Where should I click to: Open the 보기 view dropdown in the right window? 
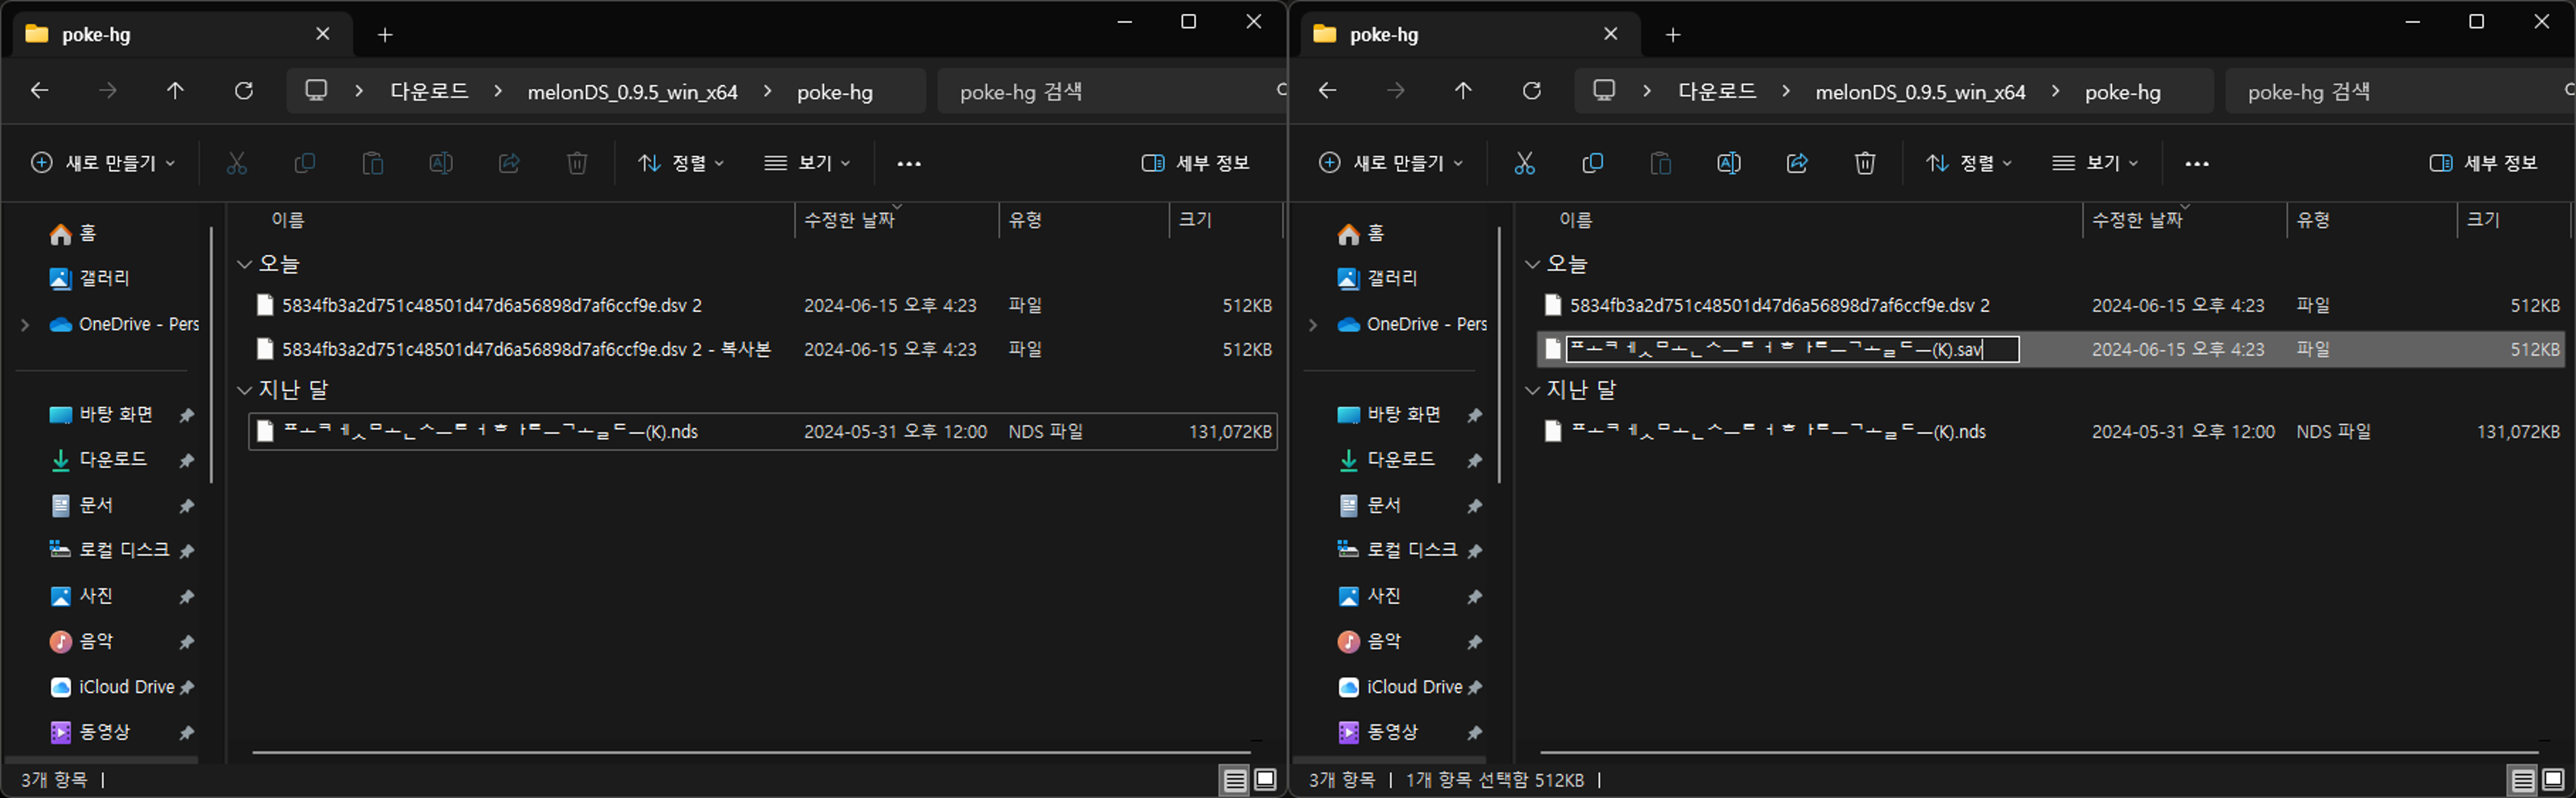pyautogui.click(x=2095, y=163)
